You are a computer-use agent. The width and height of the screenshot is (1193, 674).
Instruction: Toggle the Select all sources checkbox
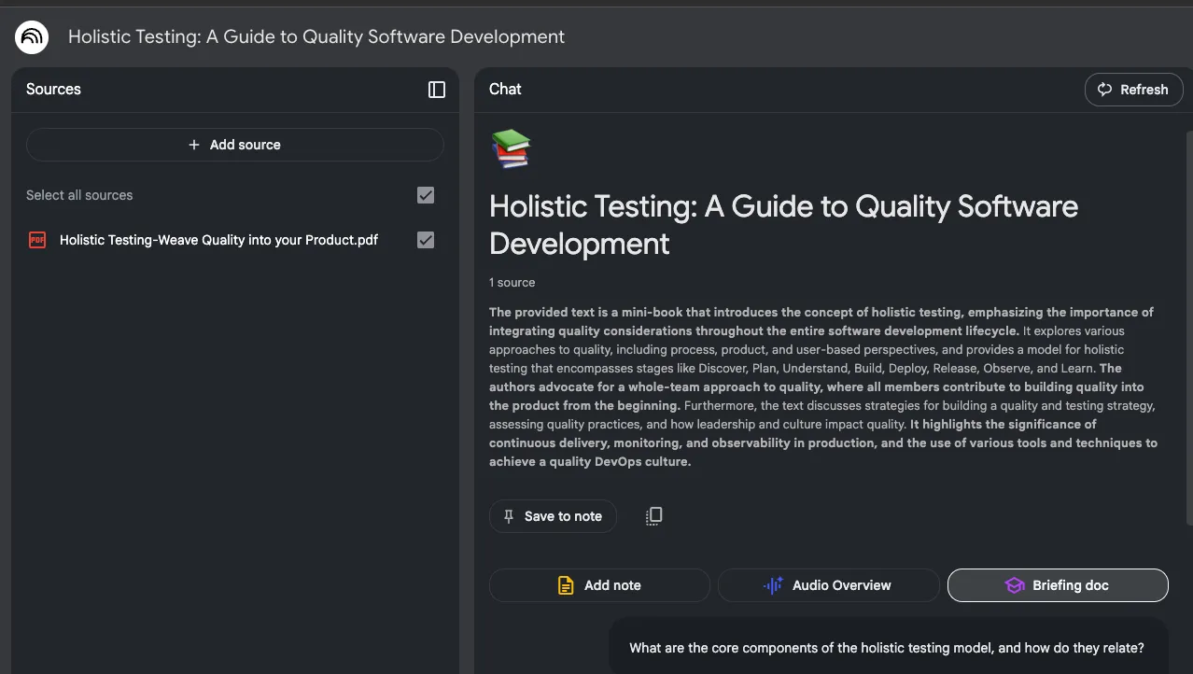tap(426, 195)
